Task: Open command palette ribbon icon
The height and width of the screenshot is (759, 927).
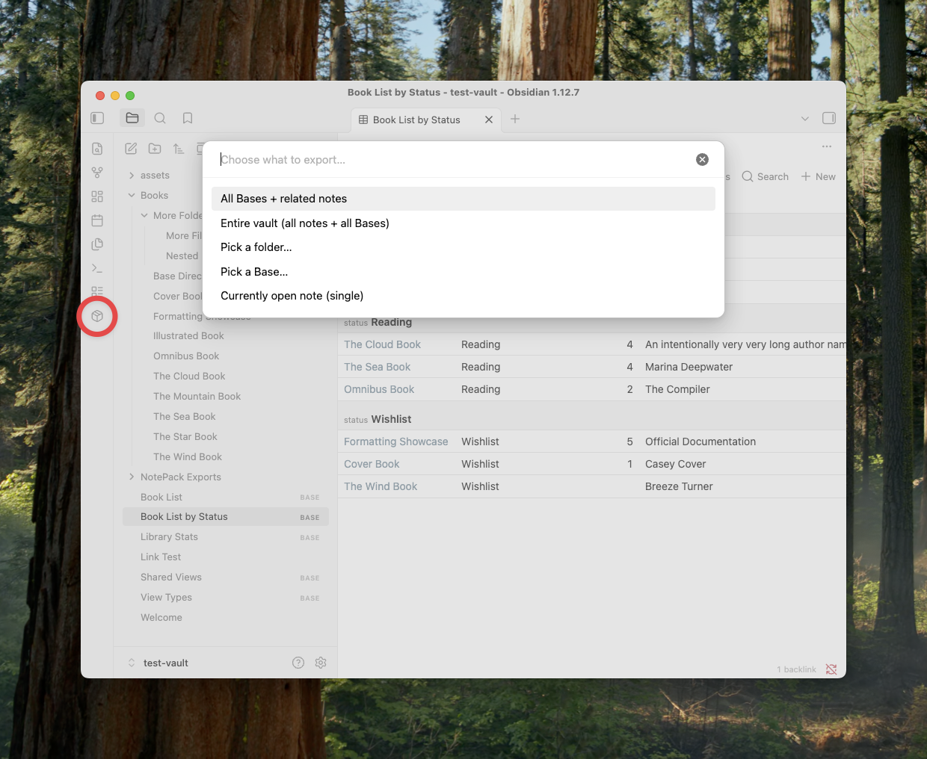Action: (97, 268)
